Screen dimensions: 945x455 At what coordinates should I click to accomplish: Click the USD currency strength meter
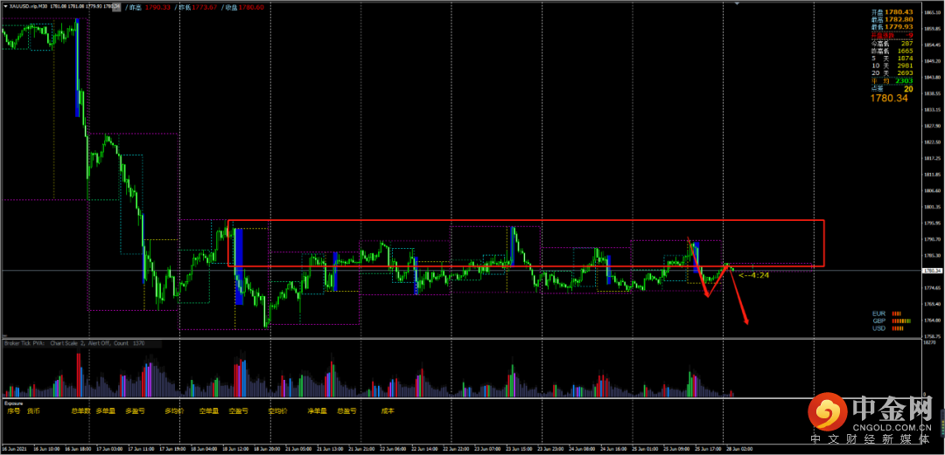[888, 328]
